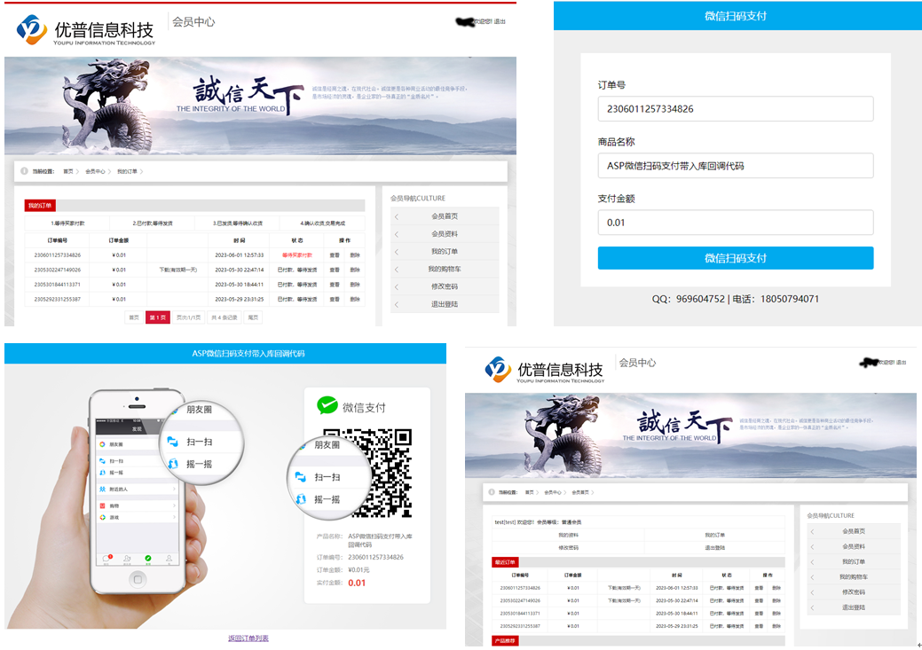The width and height of the screenshot is (922, 650).
Task: Open 会员首页 arrow in member home page sidebar
Action: (x=813, y=531)
